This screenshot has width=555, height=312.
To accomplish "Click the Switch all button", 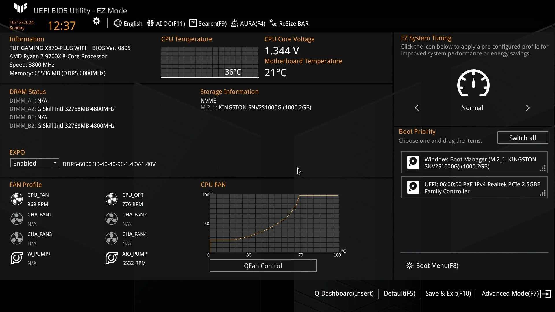I will [x=523, y=138].
